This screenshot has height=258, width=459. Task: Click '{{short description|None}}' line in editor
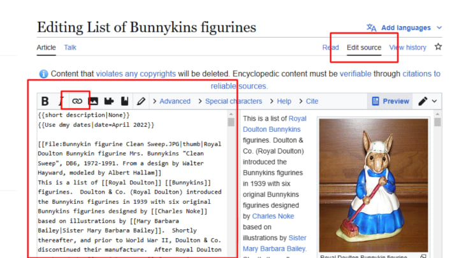[84, 115]
